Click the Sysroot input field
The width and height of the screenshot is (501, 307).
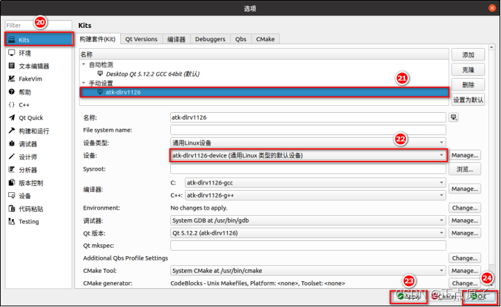pos(308,169)
